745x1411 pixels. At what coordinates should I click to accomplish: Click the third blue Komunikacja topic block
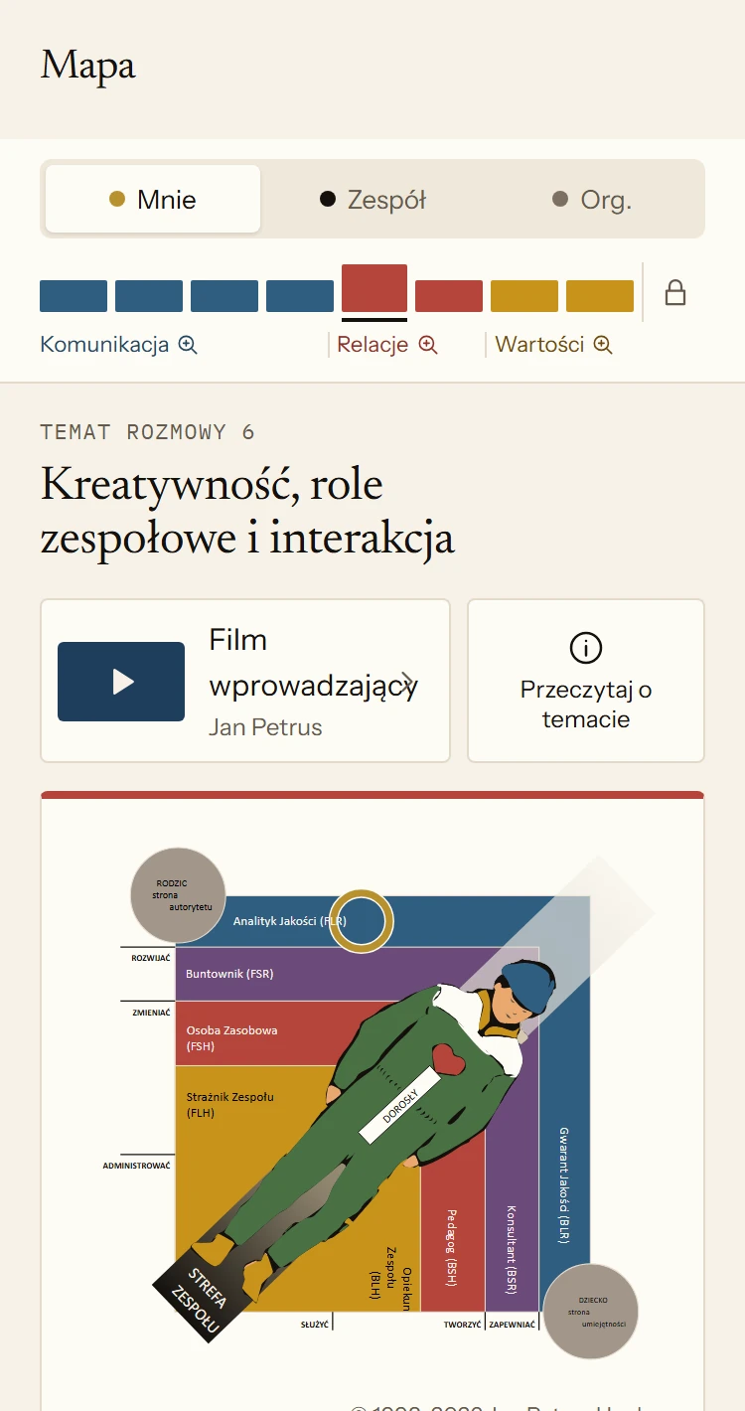(224, 296)
